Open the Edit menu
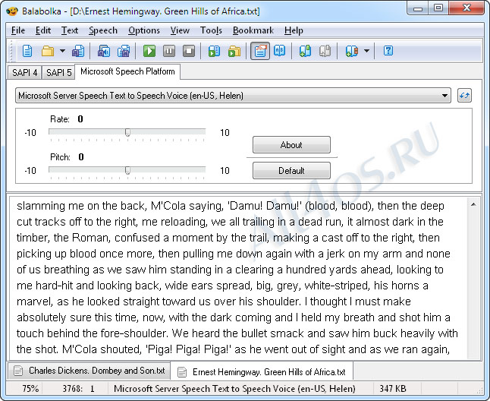Viewport: 490px width, 401px height. click(43, 30)
